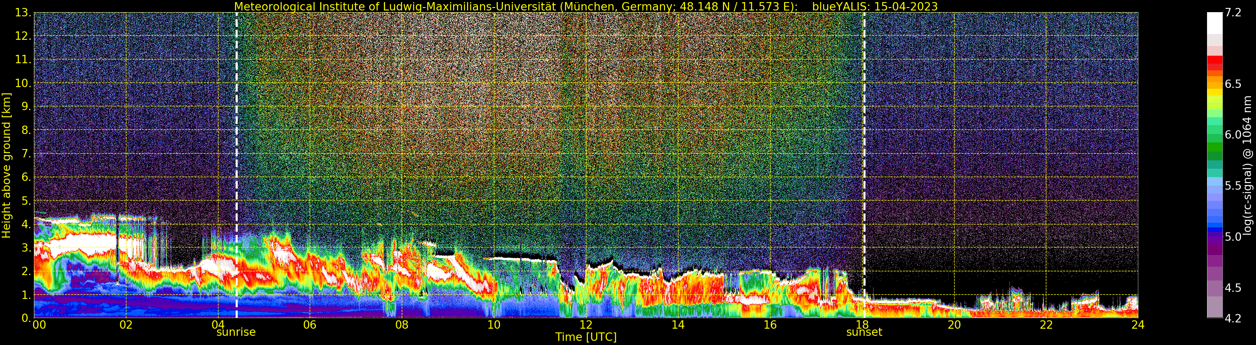This screenshot has width=1256, height=345.
Task: Click the time axis tick '00'
Action: pos(39,325)
